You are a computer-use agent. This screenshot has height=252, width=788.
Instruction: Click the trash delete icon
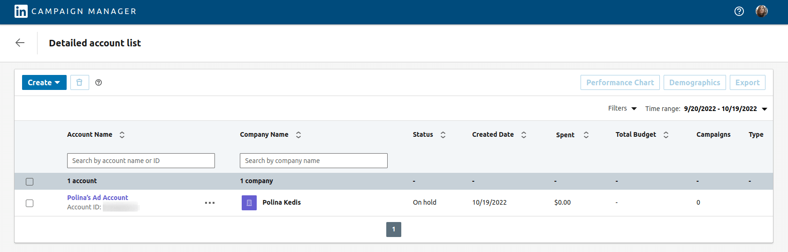click(79, 82)
